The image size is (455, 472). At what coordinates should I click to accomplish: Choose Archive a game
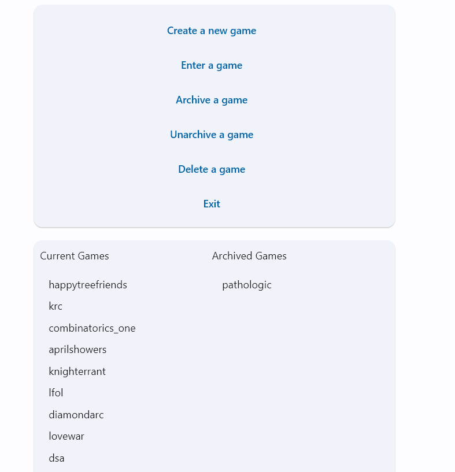[x=212, y=100]
